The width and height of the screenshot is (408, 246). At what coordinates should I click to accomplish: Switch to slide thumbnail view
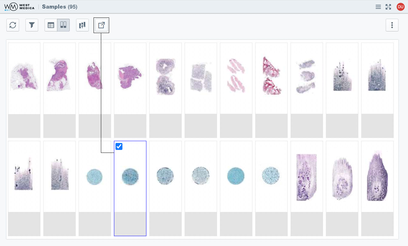(63, 25)
